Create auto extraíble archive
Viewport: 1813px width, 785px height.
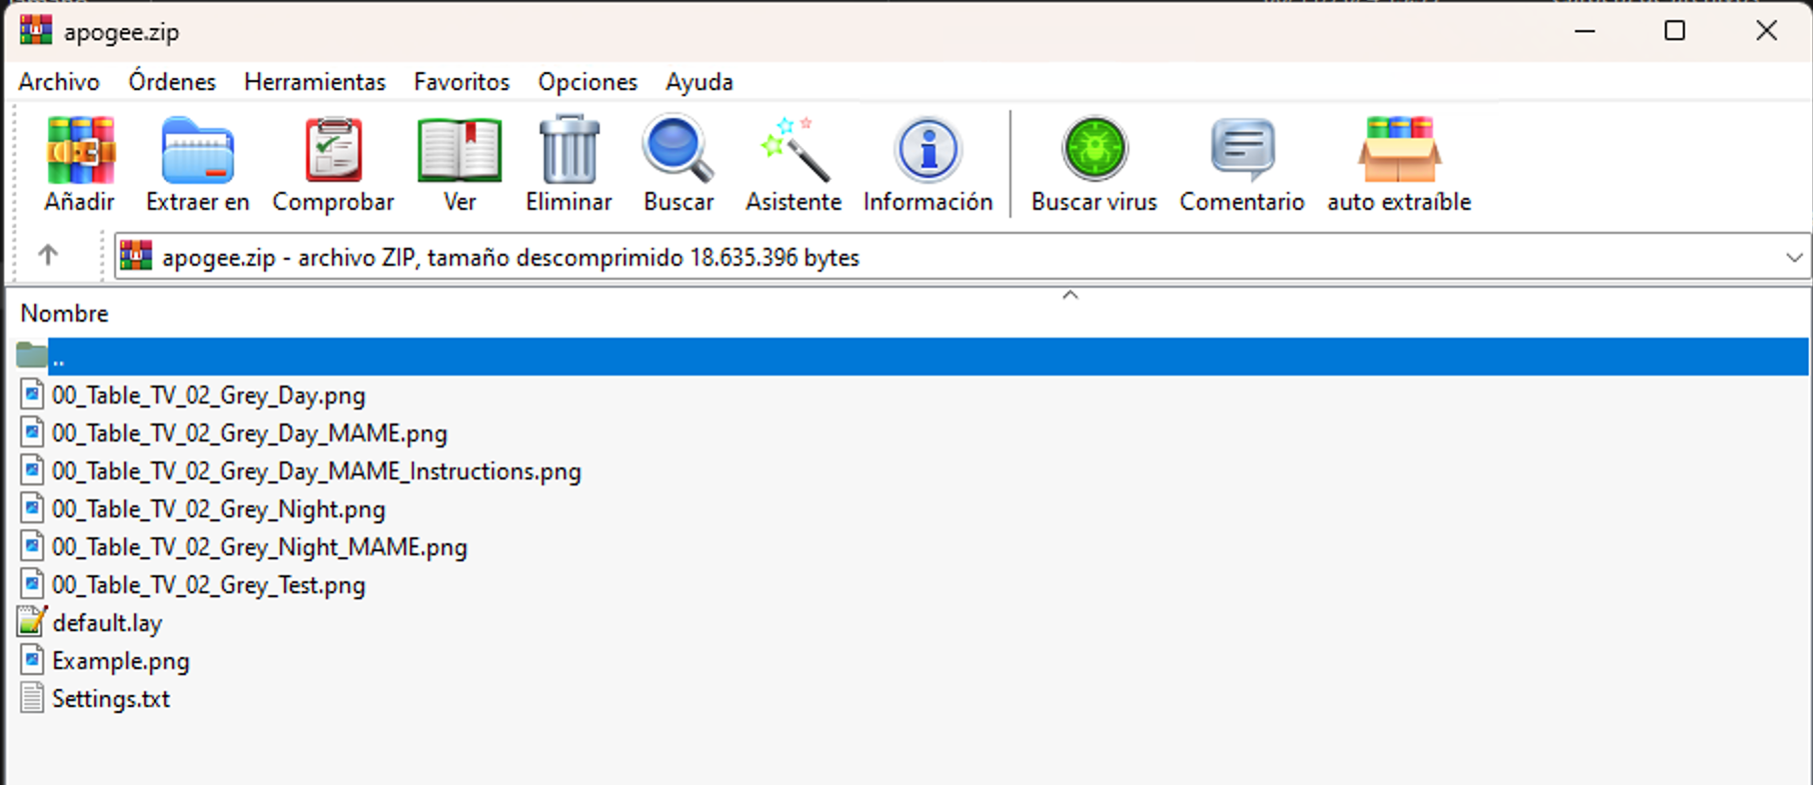[1398, 152]
